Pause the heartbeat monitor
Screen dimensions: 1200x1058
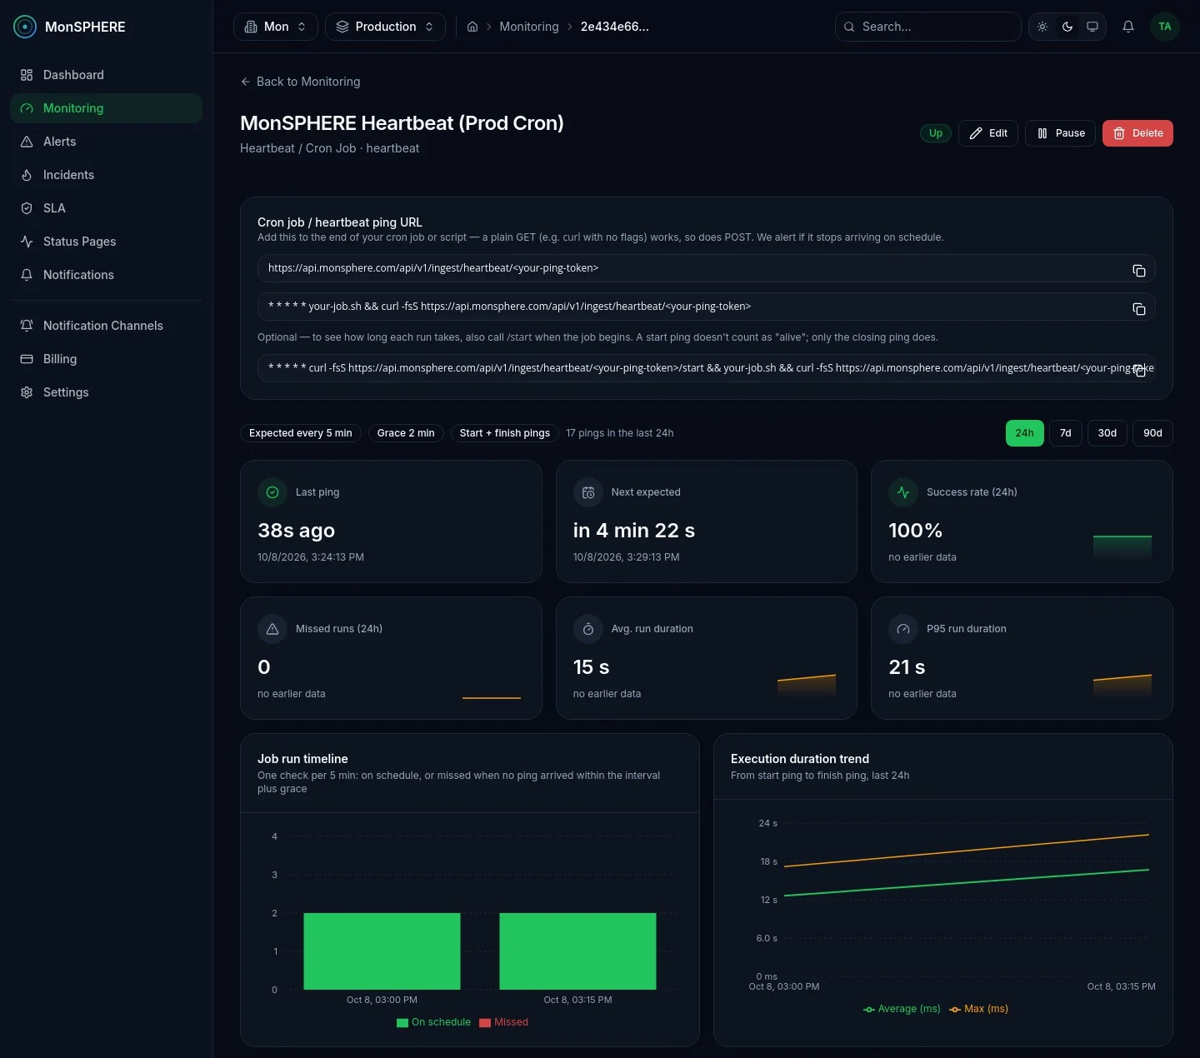[1060, 133]
